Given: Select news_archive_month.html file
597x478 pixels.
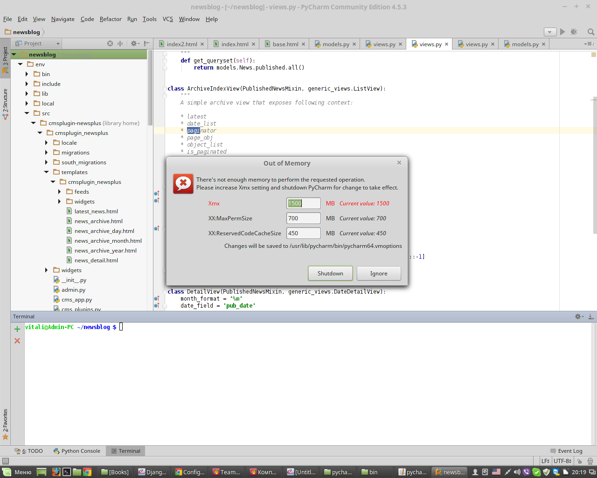Looking at the screenshot, I should 108,241.
